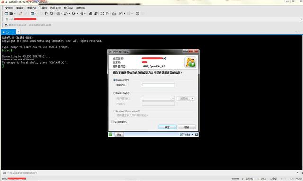This screenshot has height=181, width=303.
Task: Click the fullscreen toggle icon
Action: 102,14
